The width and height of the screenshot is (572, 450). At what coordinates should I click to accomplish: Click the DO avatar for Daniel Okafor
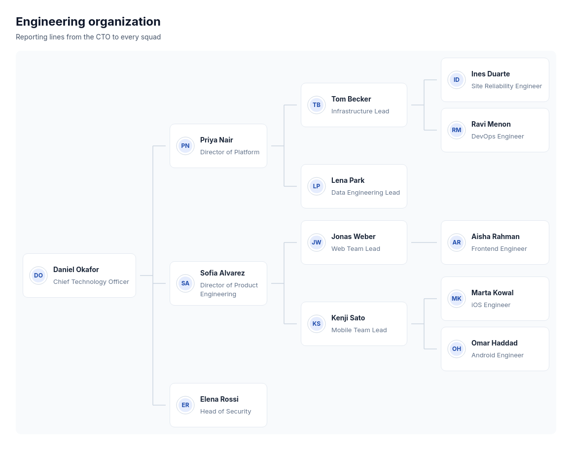point(38,276)
